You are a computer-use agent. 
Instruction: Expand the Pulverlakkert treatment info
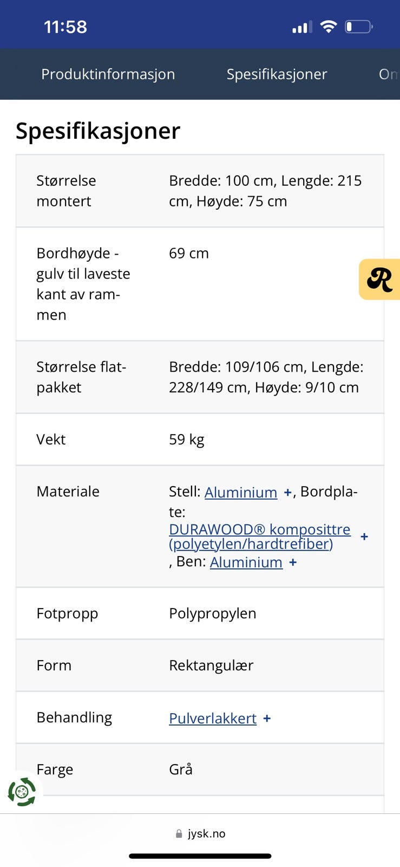pyautogui.click(x=267, y=717)
